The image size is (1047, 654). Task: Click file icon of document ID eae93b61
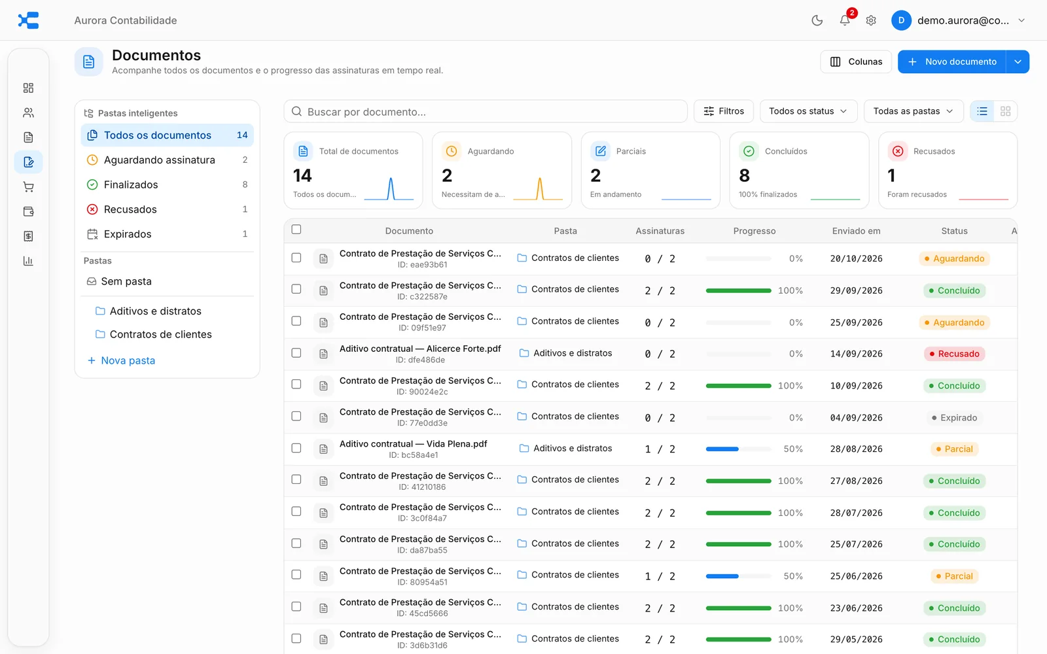point(323,259)
